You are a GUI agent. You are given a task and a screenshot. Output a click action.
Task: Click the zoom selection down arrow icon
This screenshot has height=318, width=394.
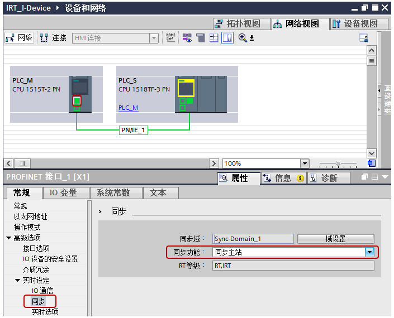252,38
